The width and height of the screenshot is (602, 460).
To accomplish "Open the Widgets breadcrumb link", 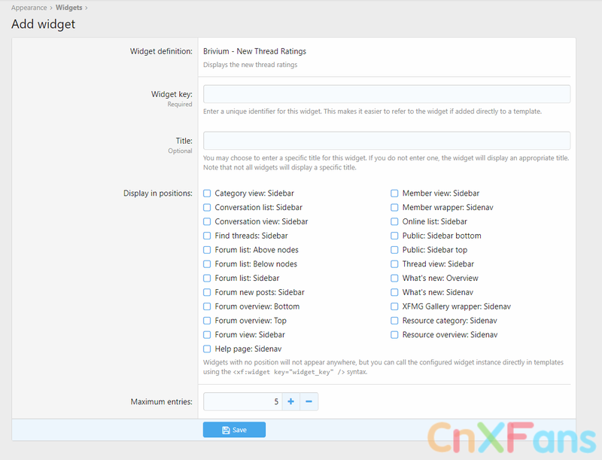I will tap(68, 8).
